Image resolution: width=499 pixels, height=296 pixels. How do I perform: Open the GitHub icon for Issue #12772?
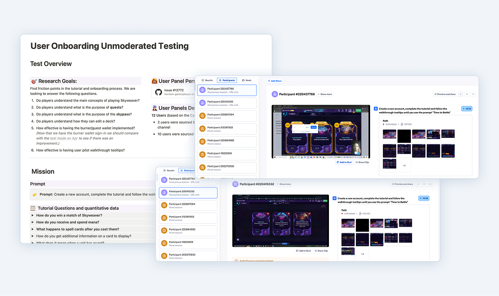158,92
